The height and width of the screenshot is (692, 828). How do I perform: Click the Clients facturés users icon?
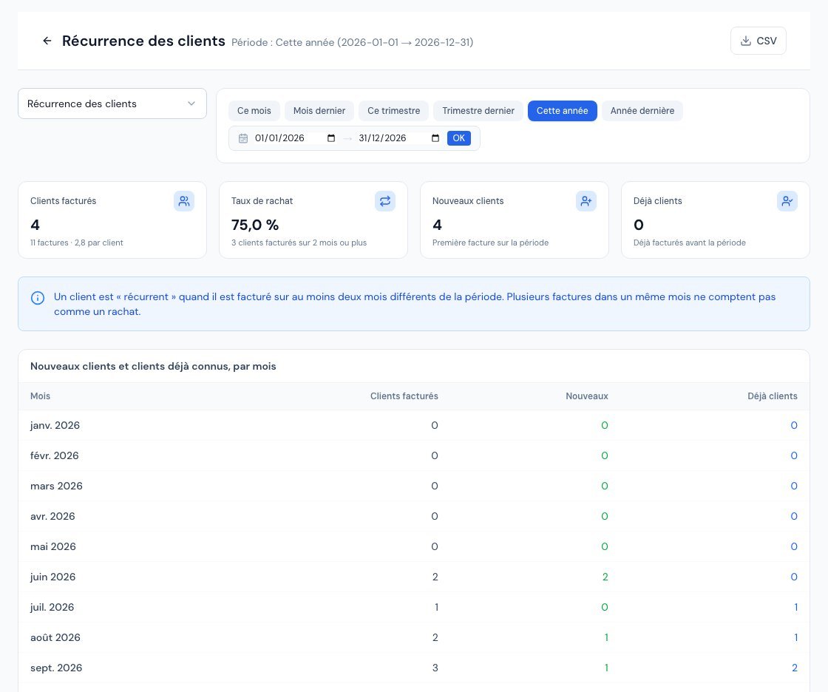(x=184, y=201)
